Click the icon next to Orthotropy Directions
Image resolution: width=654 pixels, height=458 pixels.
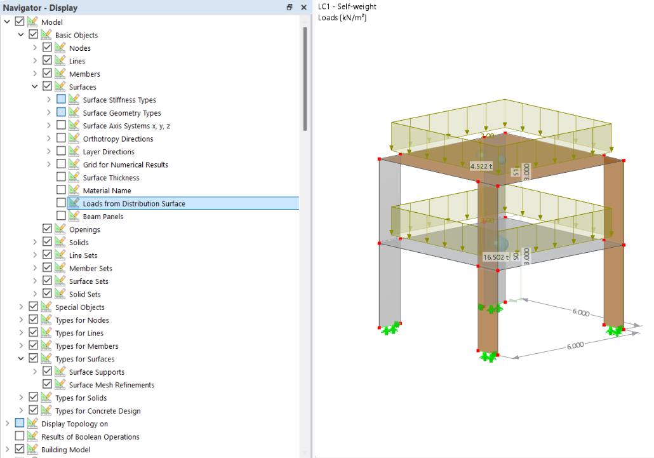click(x=74, y=138)
